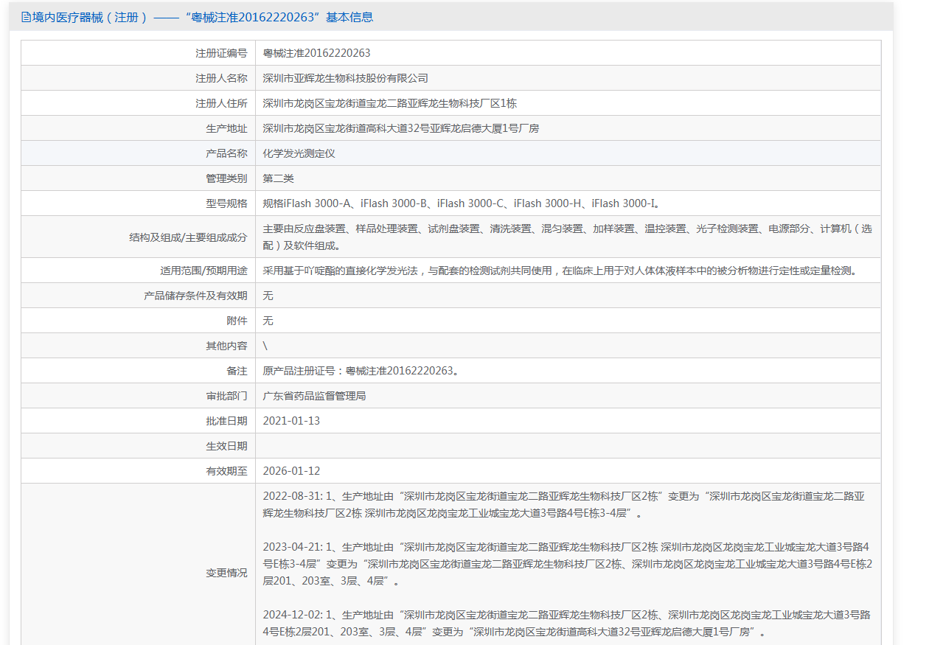
Task: Click the 适用范围/预期用途 description text
Action: [x=560, y=271]
